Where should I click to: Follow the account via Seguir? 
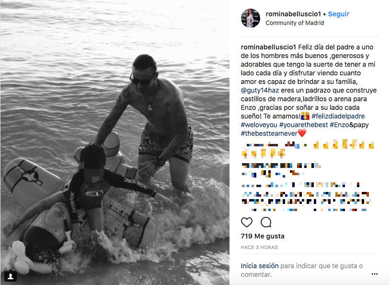pos(339,14)
